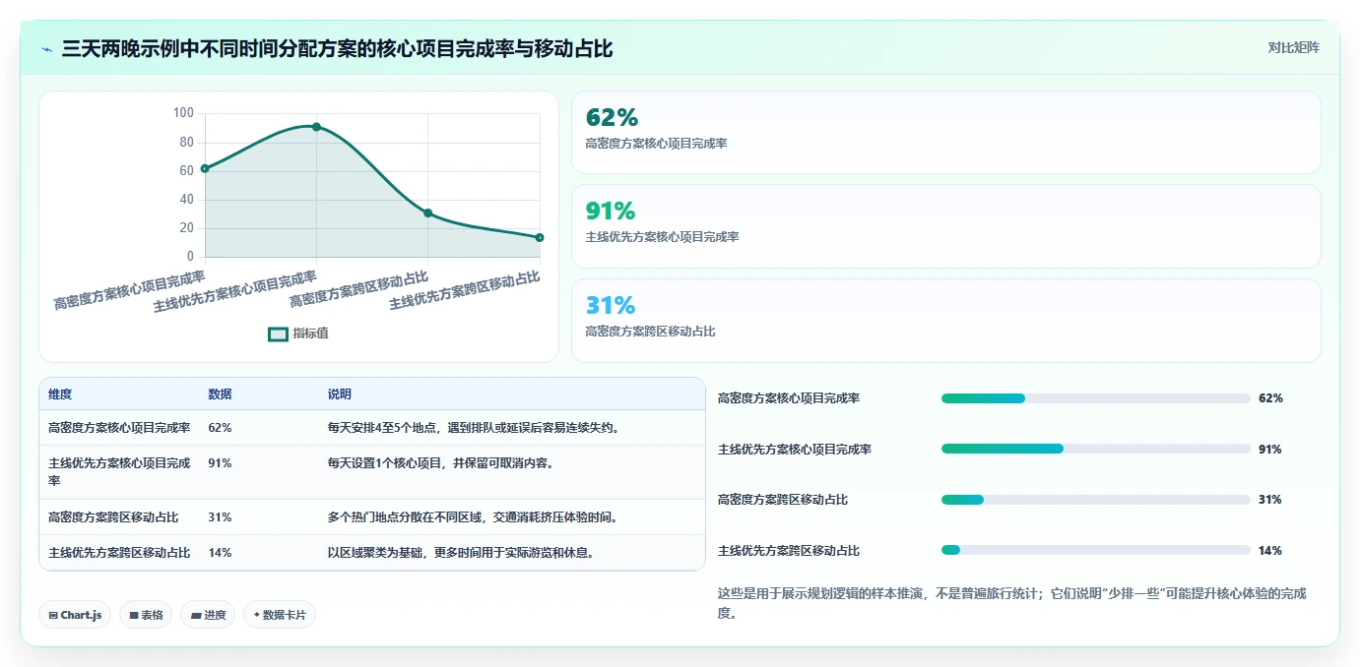Image resolution: width=1360 pixels, height=667 pixels.
Task: Open the 对比矩阵 label in header
Action: [1293, 47]
